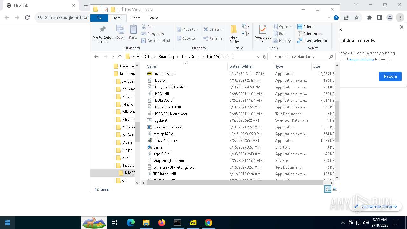Image resolution: width=407 pixels, height=229 pixels.
Task: Click Copy path command
Action: point(153,34)
